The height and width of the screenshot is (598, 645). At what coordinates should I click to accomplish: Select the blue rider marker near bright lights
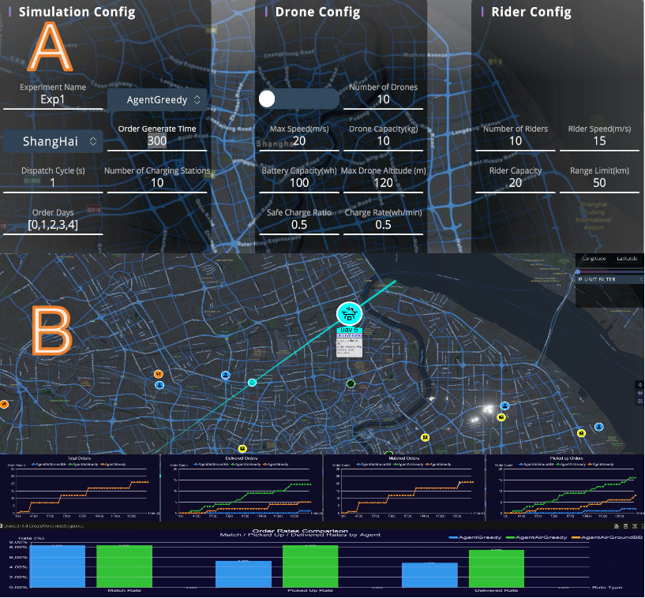(x=504, y=406)
